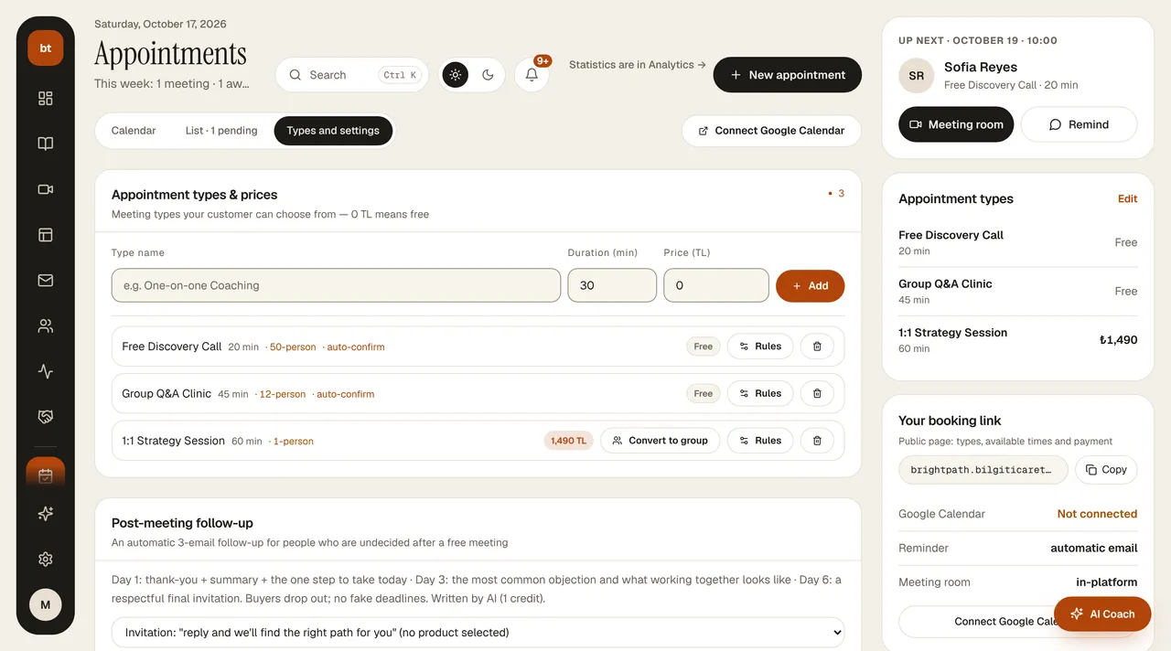Open the dashboard grid icon in sidebar
The height and width of the screenshot is (651, 1171).
(46, 98)
